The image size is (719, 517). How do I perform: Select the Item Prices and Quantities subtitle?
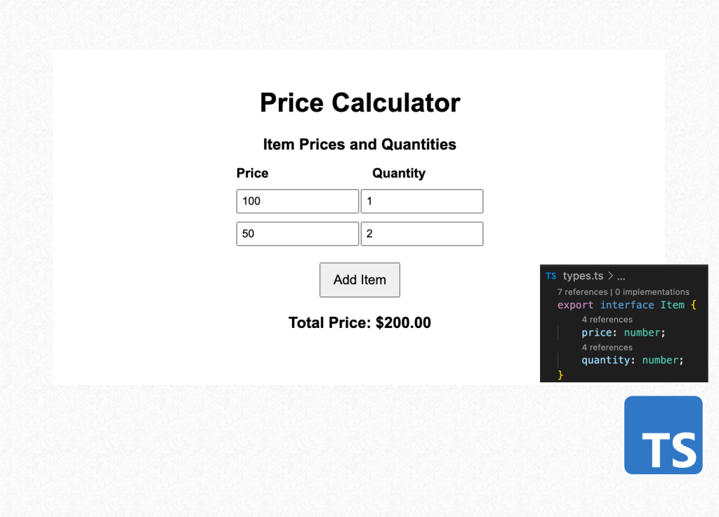coord(359,144)
